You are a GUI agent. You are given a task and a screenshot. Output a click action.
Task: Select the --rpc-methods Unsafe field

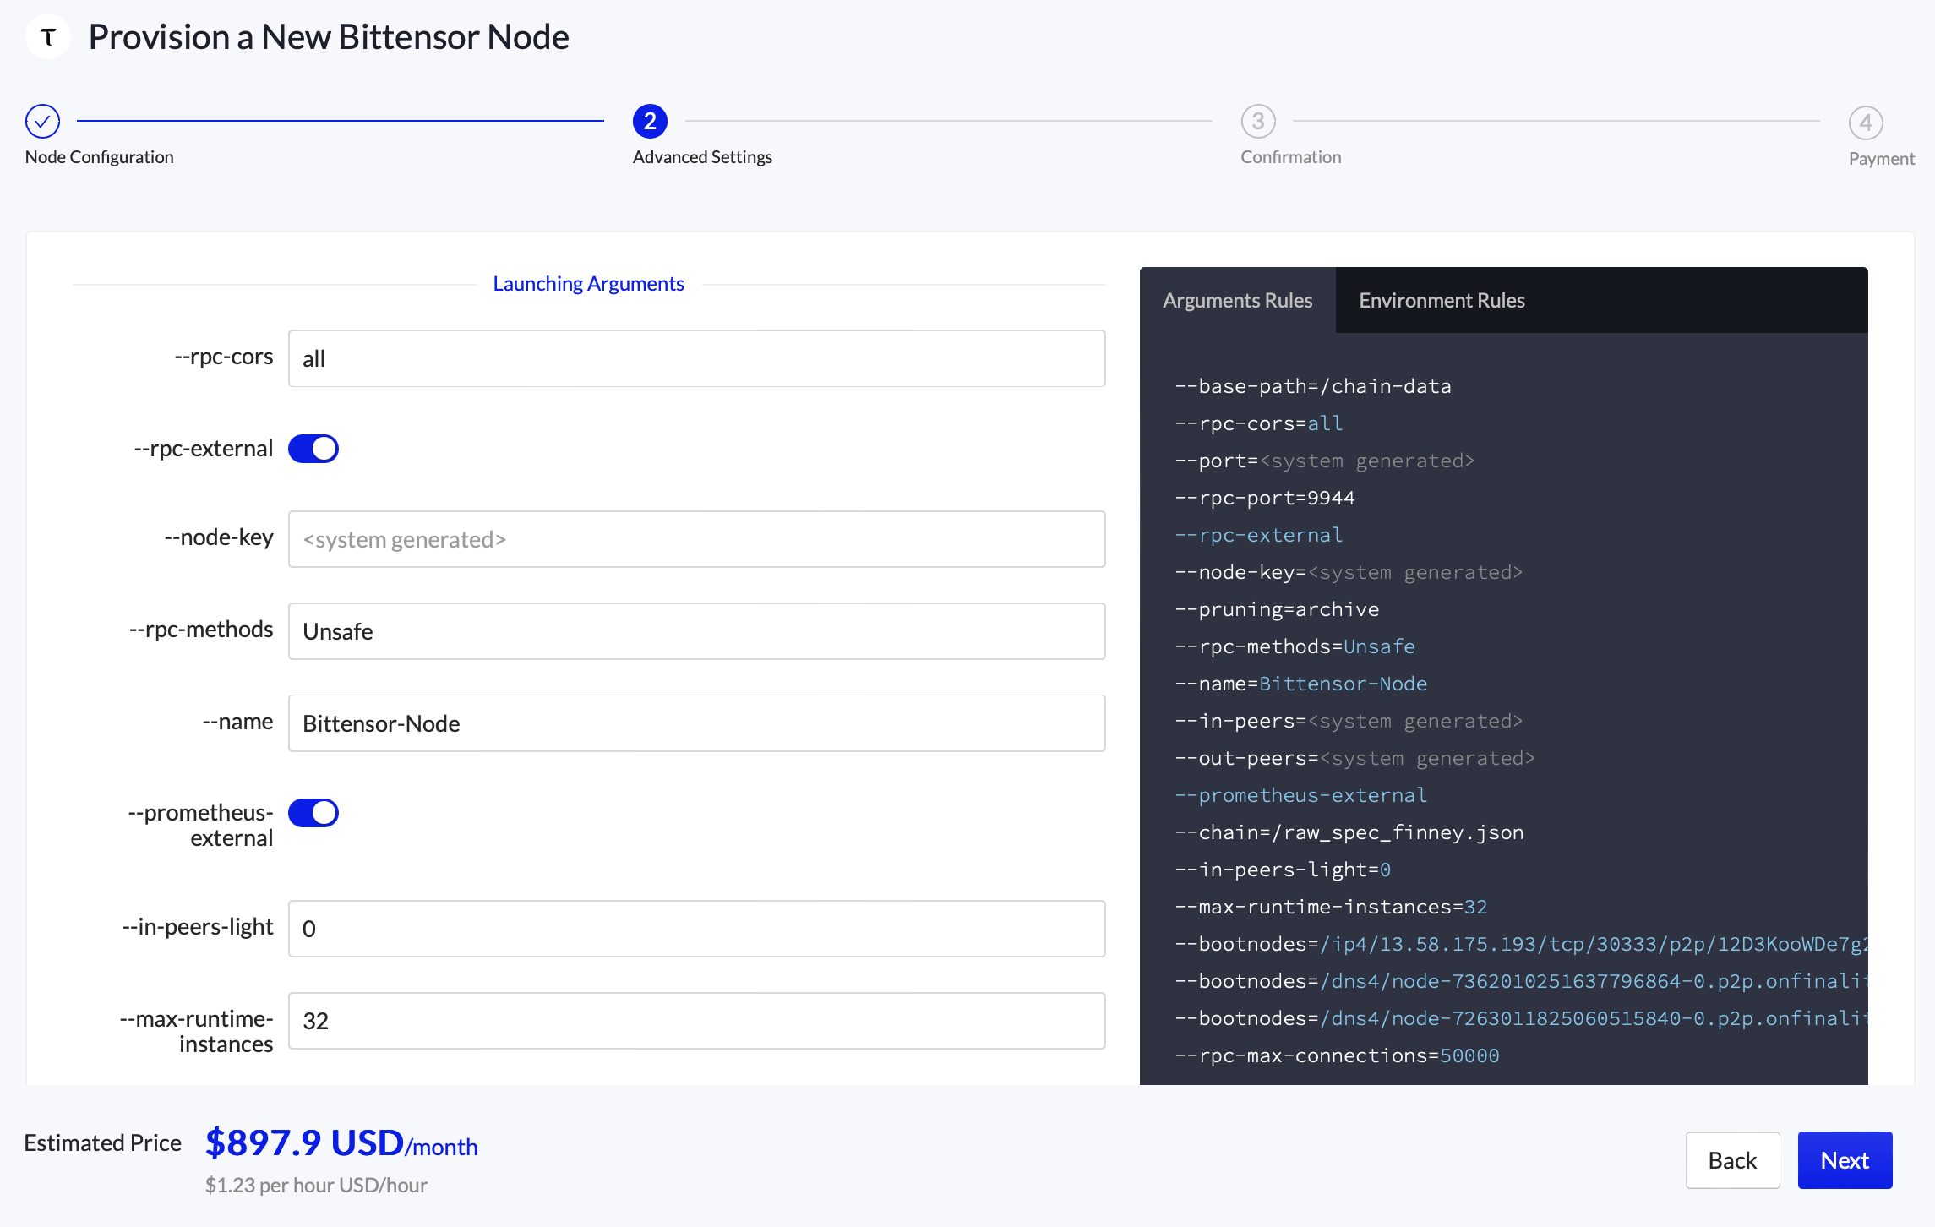[x=696, y=631]
